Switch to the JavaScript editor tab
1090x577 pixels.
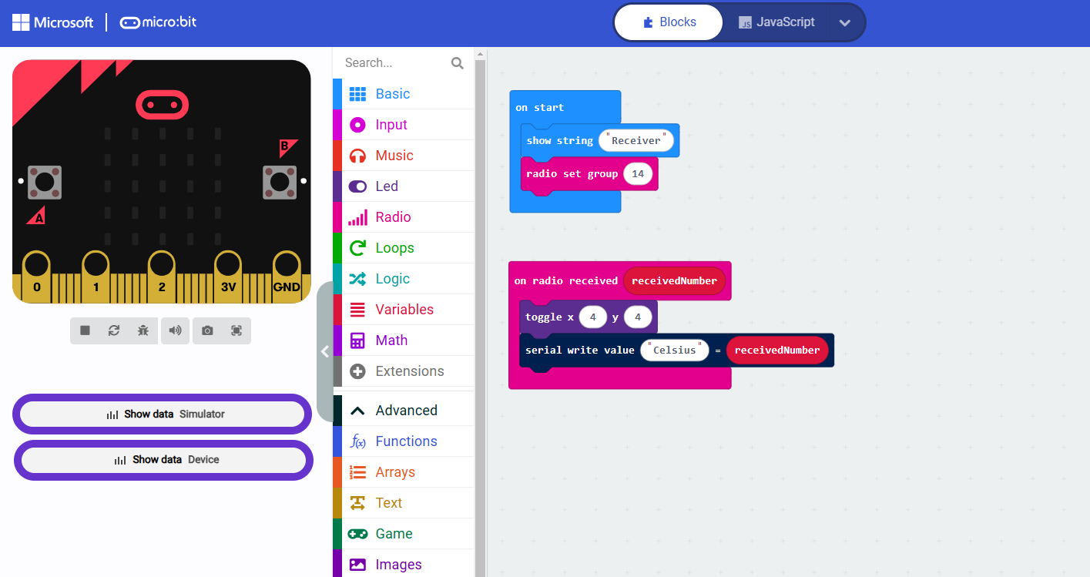coord(776,22)
